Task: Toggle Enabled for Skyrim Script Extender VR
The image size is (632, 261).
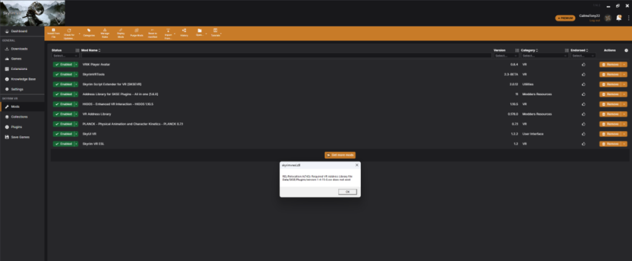Action: click(x=63, y=84)
